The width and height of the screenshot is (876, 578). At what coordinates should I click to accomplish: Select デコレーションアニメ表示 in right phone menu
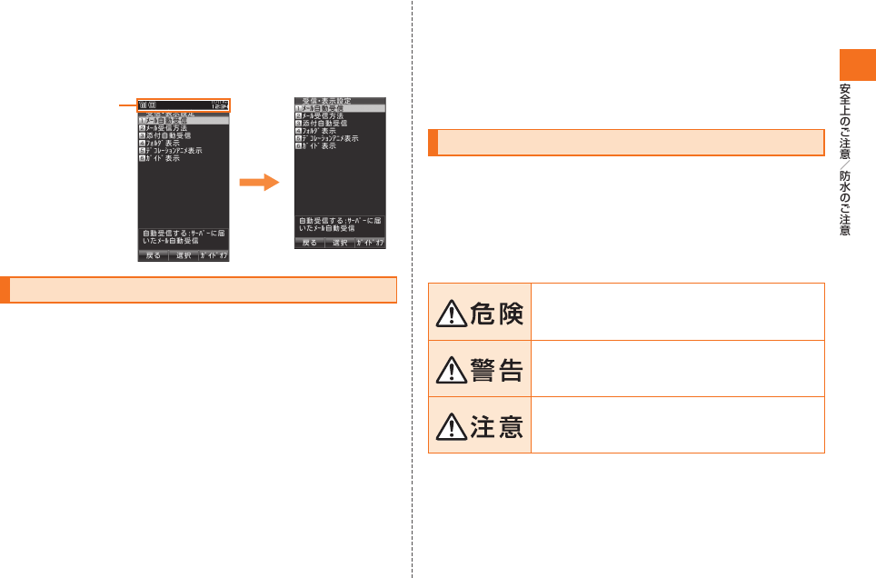(330, 138)
